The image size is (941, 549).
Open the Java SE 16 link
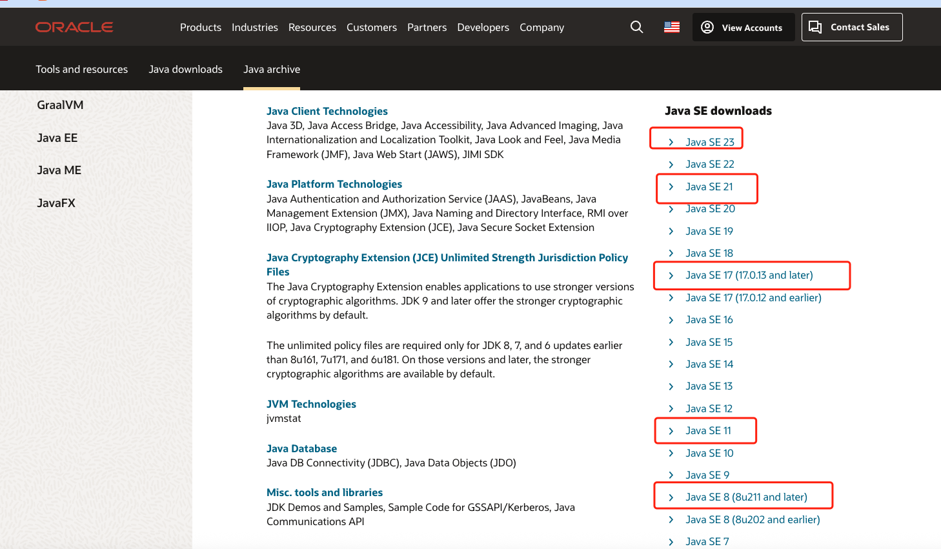[x=709, y=319]
